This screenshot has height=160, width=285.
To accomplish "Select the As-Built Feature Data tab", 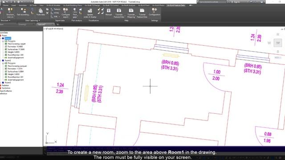I will tap(176, 5).
